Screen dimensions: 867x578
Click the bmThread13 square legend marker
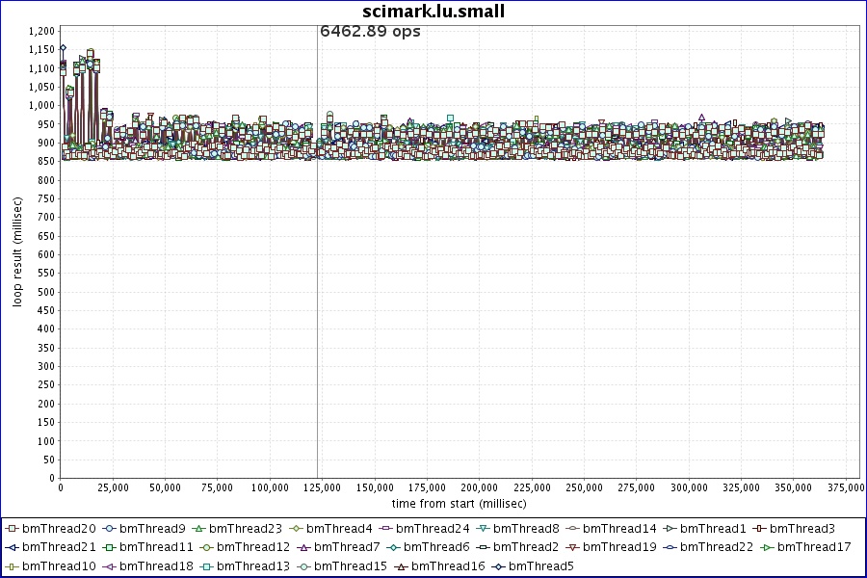207,566
